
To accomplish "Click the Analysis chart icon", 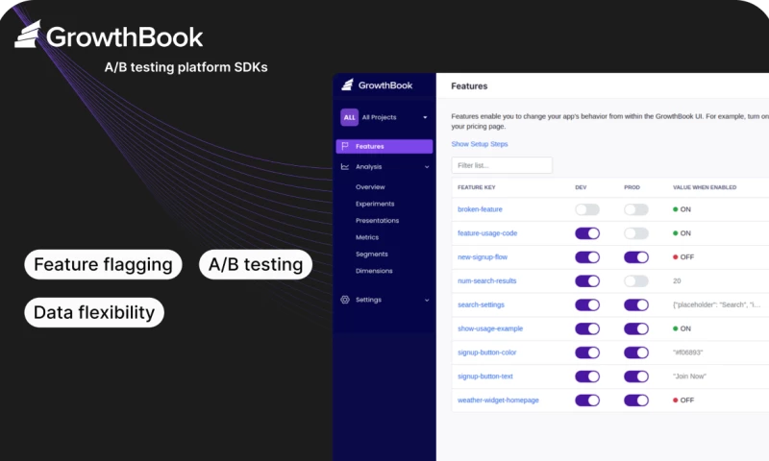I will point(345,166).
